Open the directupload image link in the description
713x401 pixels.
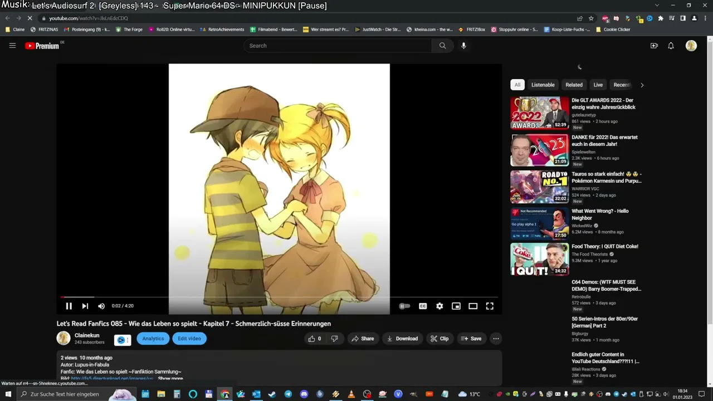[x=112, y=379]
